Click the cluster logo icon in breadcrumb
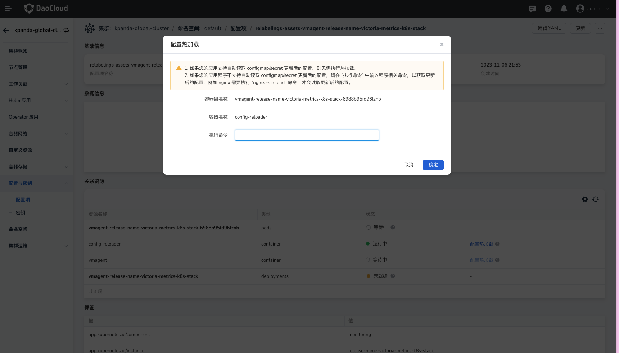The height and width of the screenshot is (353, 619). coord(90,28)
